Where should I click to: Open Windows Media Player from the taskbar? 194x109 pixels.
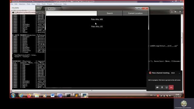pyautogui.click(x=45, y=96)
